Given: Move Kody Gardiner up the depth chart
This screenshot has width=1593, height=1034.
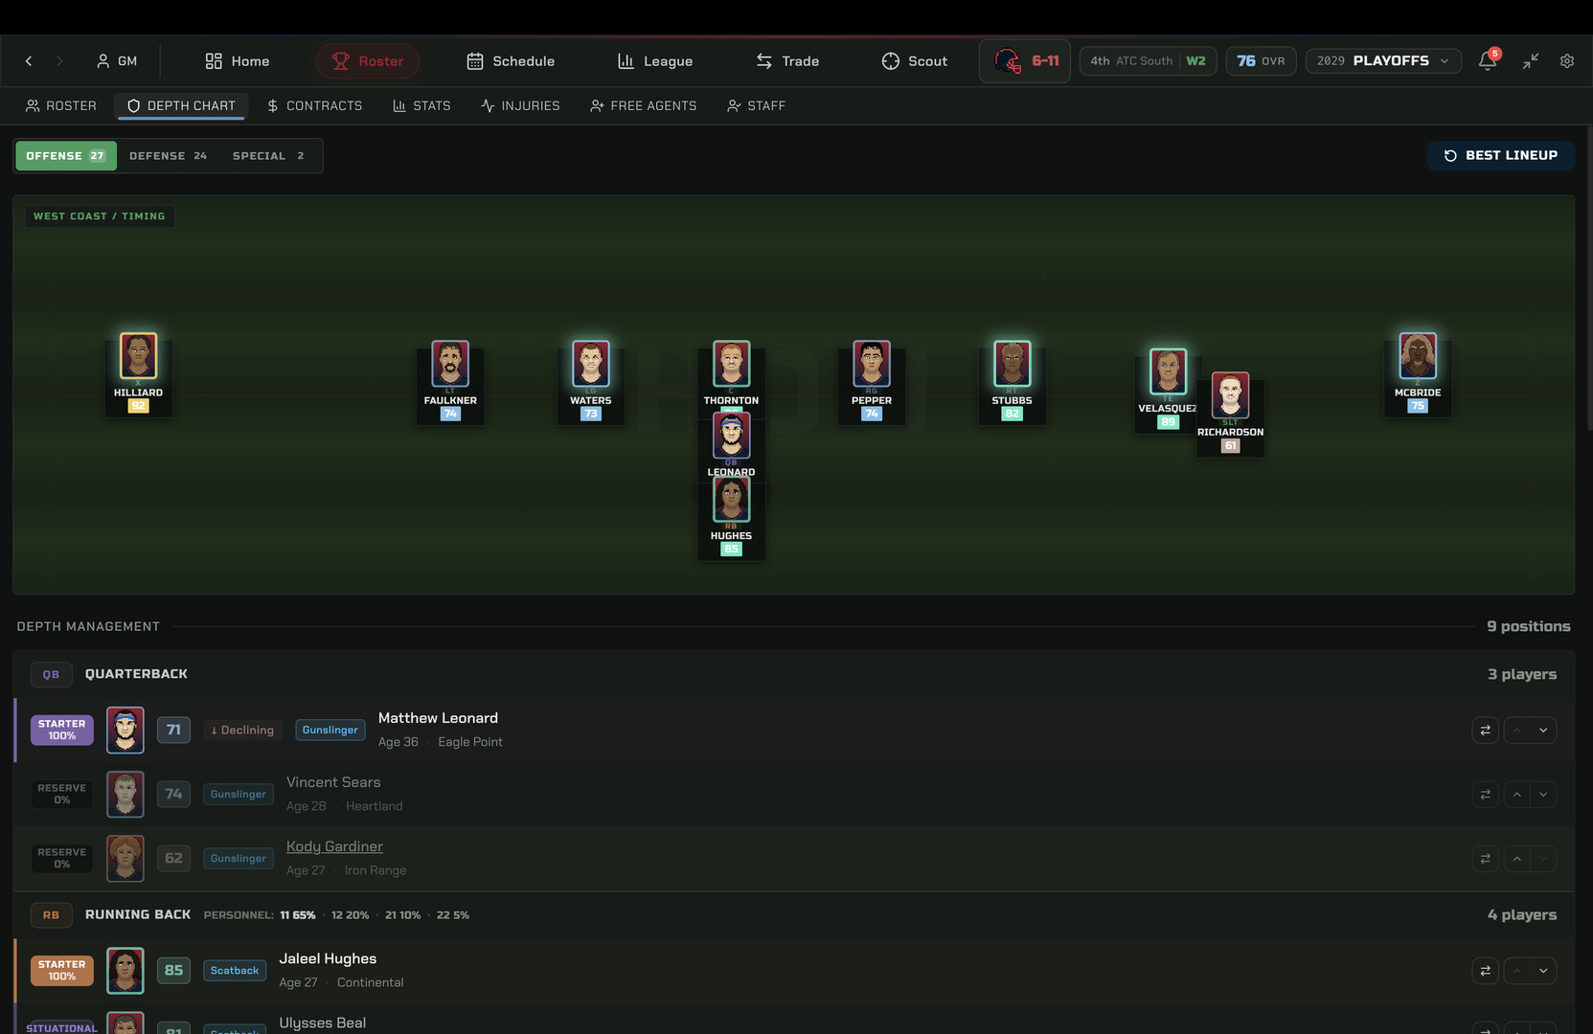Looking at the screenshot, I should [1517, 859].
